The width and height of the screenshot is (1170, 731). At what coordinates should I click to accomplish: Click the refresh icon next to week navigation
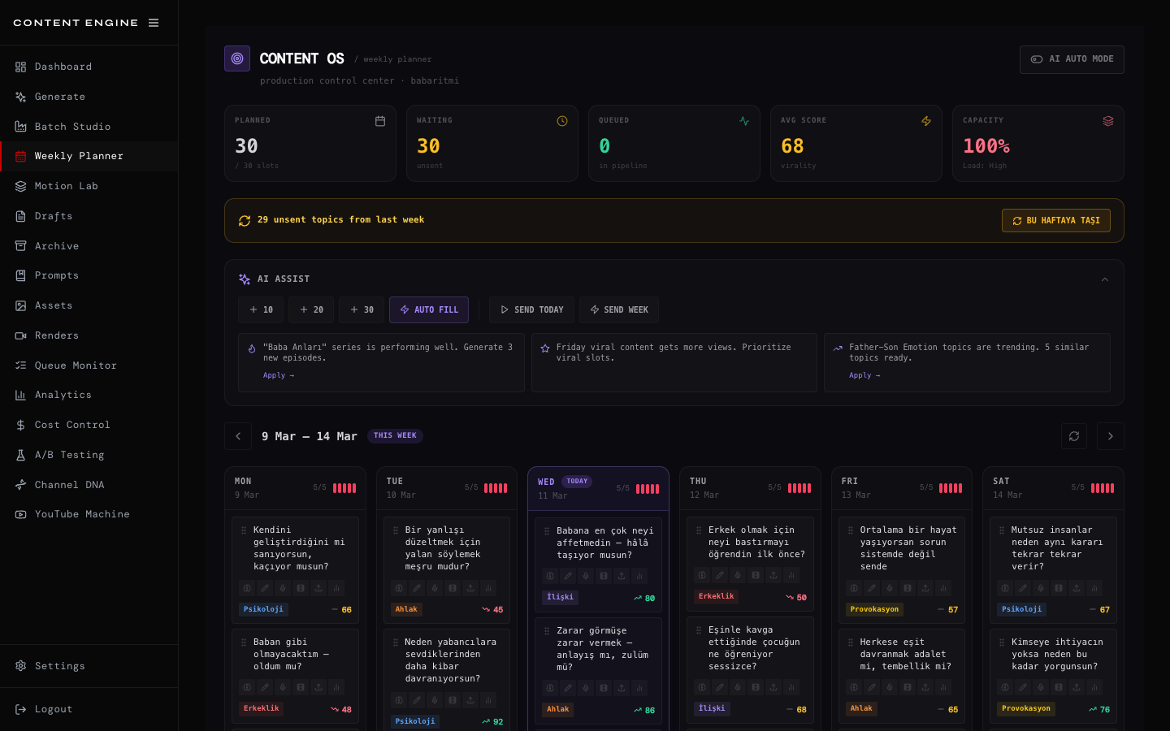click(x=1073, y=436)
